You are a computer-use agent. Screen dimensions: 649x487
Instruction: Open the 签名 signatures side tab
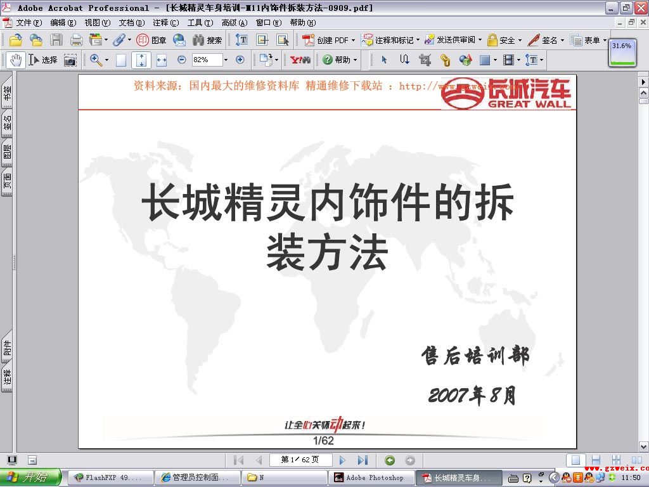point(7,123)
